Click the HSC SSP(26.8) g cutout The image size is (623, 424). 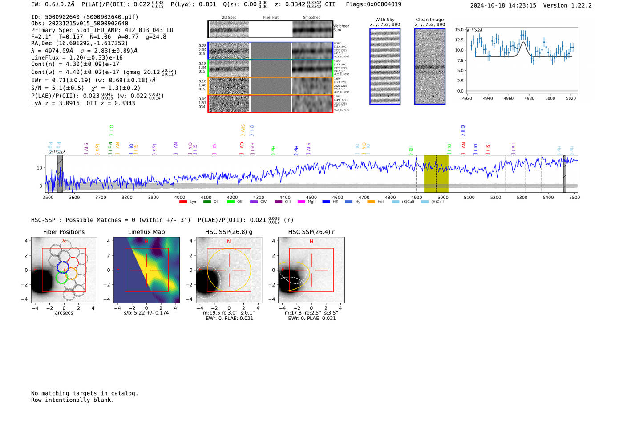[x=229, y=270]
